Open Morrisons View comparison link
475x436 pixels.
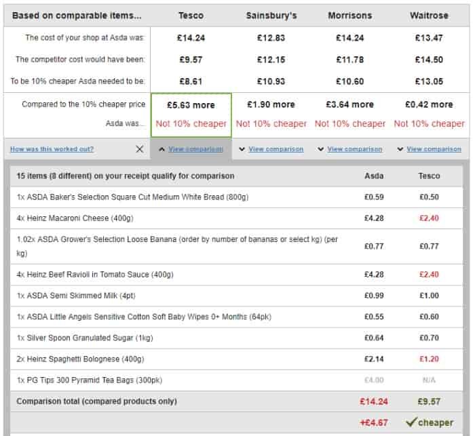pos(355,149)
